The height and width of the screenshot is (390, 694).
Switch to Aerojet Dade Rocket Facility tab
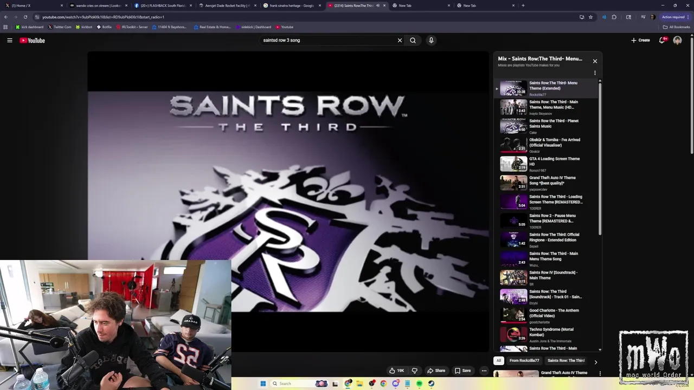(227, 5)
